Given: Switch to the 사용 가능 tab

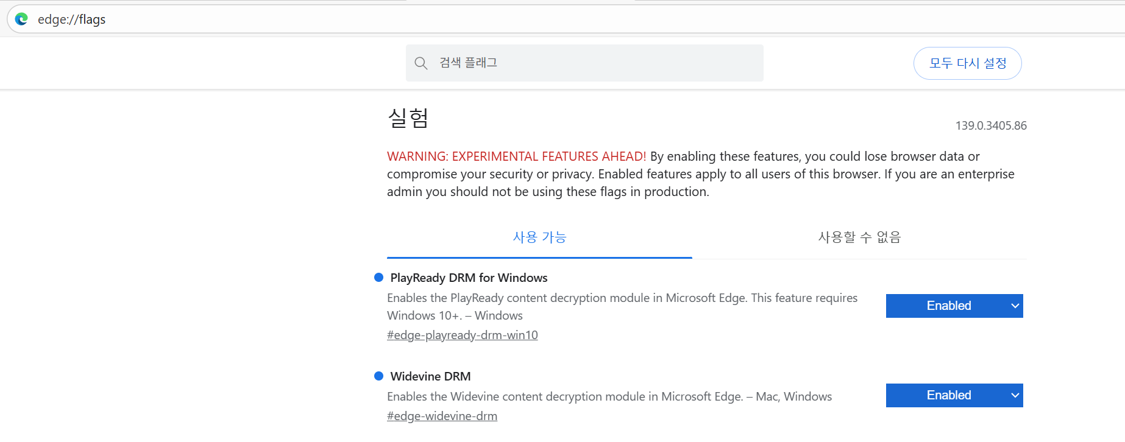Looking at the screenshot, I should [x=539, y=237].
